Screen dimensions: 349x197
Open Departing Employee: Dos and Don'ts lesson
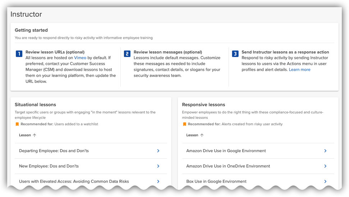click(x=54, y=151)
